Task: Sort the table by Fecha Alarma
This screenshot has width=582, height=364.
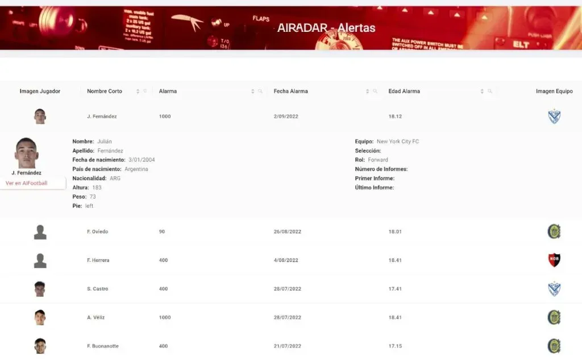Action: (x=368, y=91)
